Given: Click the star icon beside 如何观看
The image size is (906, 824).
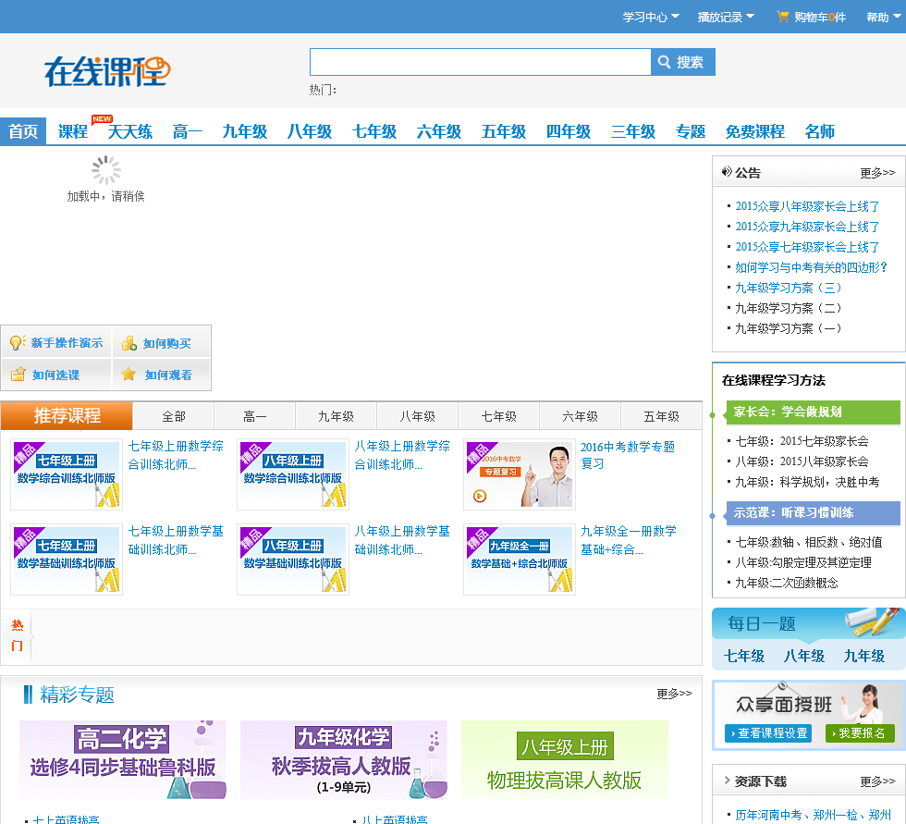Looking at the screenshot, I should pos(129,375).
